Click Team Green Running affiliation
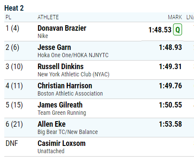This screenshot has width=194, height=157. click(x=62, y=113)
